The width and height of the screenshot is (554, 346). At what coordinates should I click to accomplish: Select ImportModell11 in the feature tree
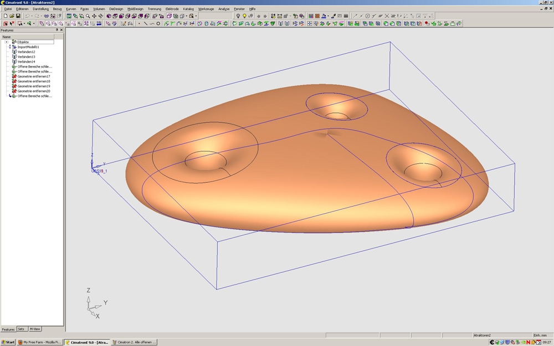[x=28, y=47]
